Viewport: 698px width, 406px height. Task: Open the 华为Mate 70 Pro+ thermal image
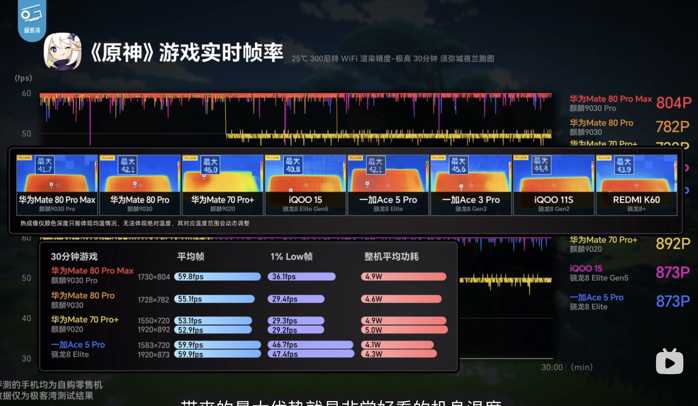click(x=222, y=185)
